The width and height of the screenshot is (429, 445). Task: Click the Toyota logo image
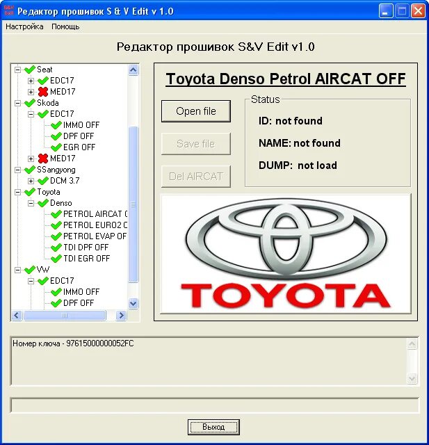pyautogui.click(x=286, y=254)
